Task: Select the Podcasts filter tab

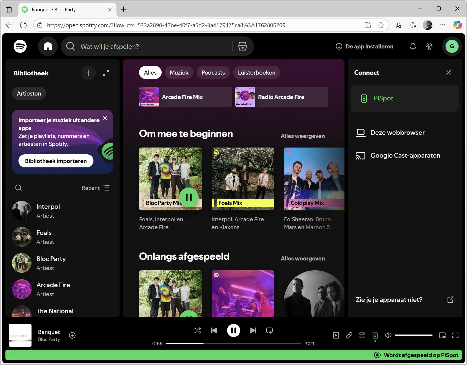Action: click(213, 73)
